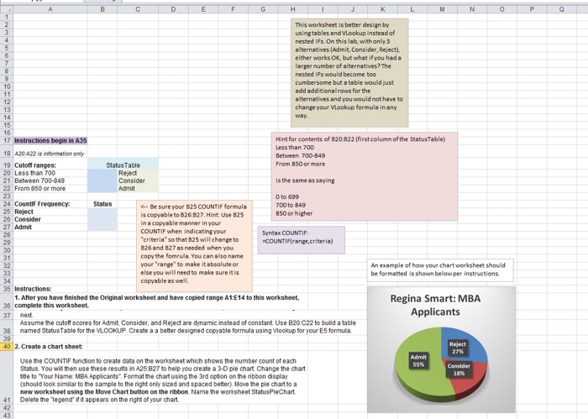Click the Select All corner box
Viewport: 588px width, 419px height.
[7, 9]
